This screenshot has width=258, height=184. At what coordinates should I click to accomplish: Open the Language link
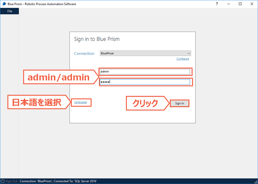(x=80, y=102)
